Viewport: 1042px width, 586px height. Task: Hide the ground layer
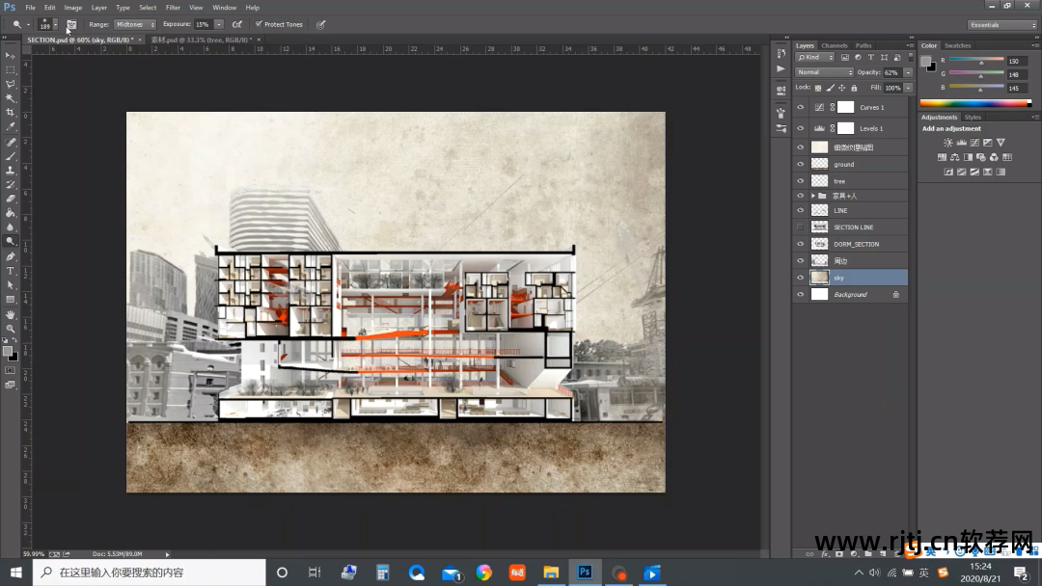[800, 164]
